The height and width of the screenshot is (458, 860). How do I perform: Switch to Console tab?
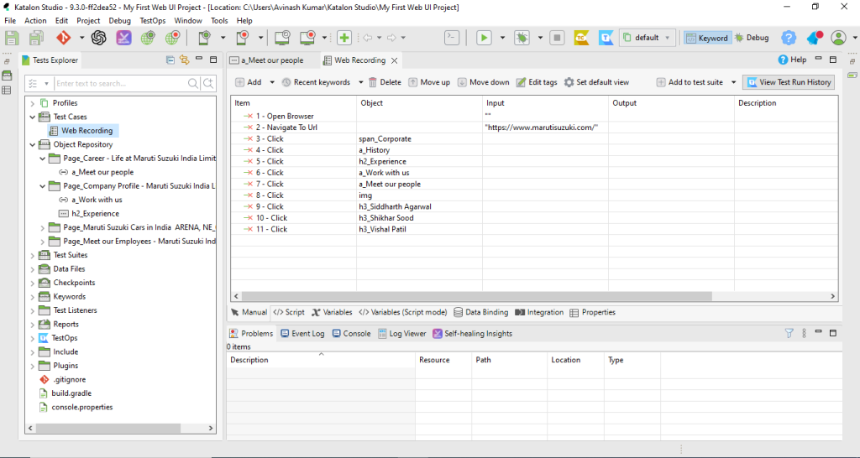click(352, 334)
